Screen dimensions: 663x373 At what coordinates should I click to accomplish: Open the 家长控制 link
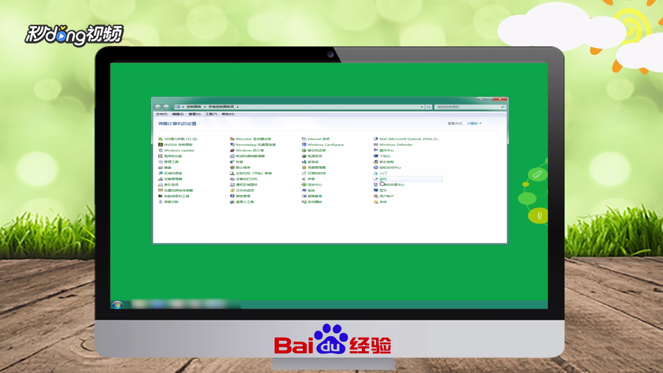386,162
